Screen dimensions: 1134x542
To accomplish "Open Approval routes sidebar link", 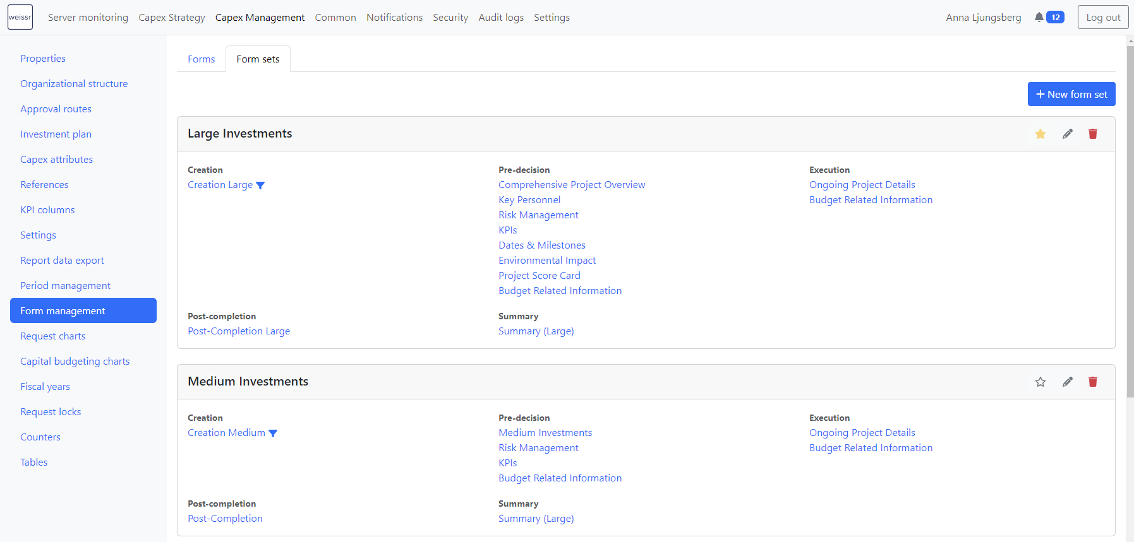I will point(56,109).
